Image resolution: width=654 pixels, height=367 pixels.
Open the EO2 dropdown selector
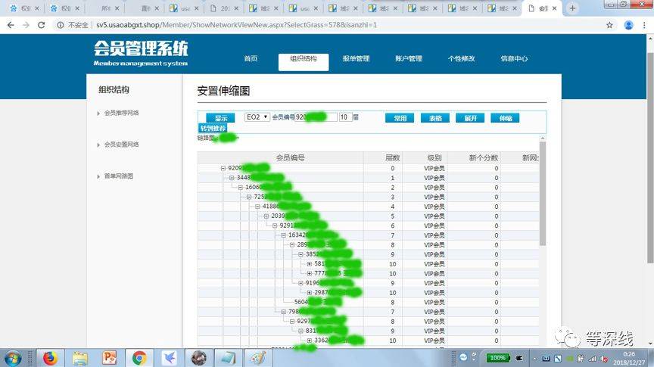(257, 117)
